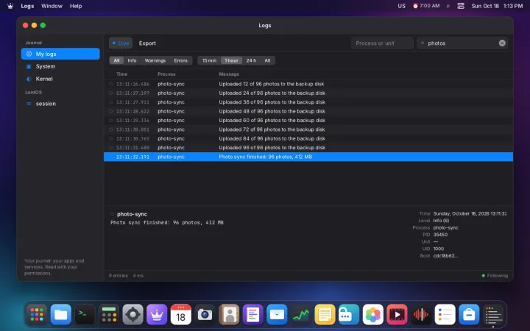530x331 pixels.
Task: Select the Uploaded 12 of 96 photos entry
Action: pos(308,84)
